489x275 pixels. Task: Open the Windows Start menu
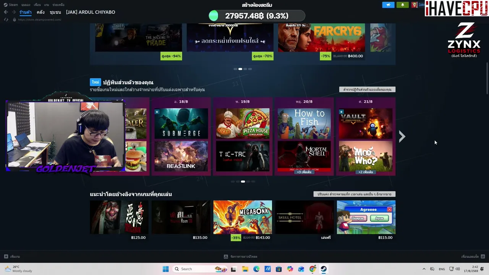[x=165, y=269]
